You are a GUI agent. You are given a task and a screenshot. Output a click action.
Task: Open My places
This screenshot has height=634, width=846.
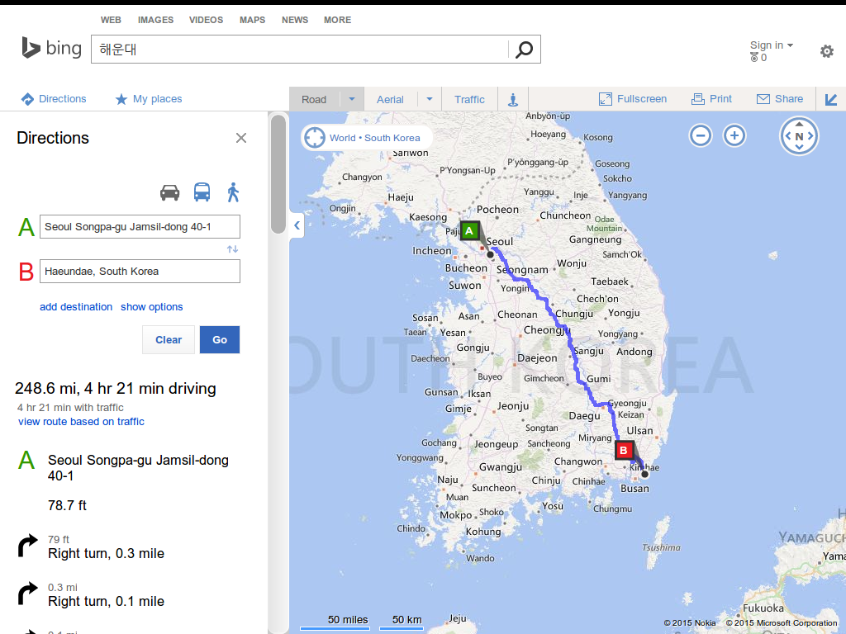click(149, 99)
